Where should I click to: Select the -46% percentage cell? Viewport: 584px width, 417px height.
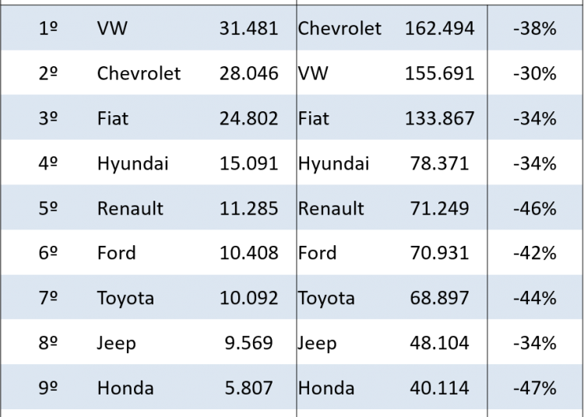535,208
